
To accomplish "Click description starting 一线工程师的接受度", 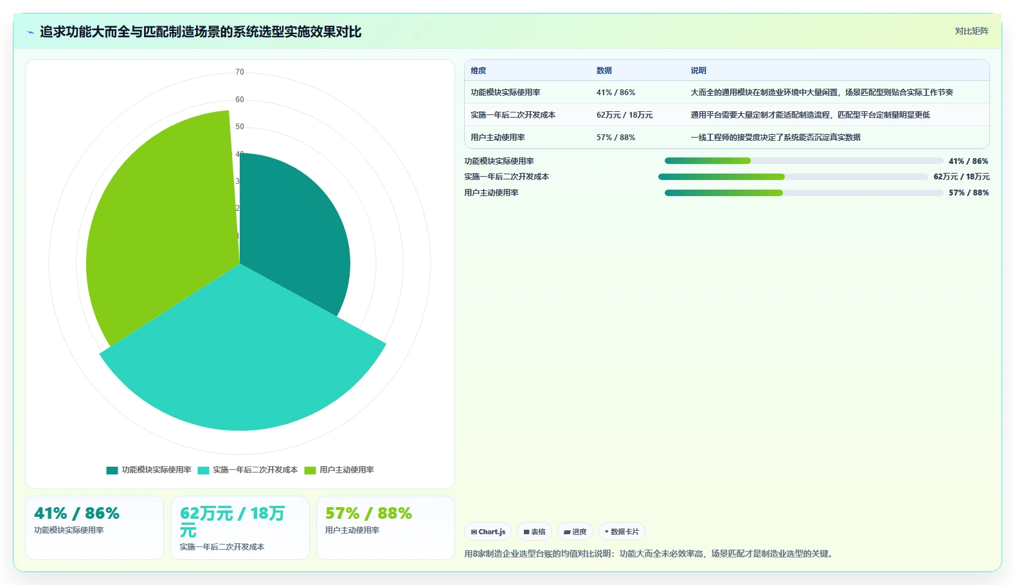I will tap(775, 138).
